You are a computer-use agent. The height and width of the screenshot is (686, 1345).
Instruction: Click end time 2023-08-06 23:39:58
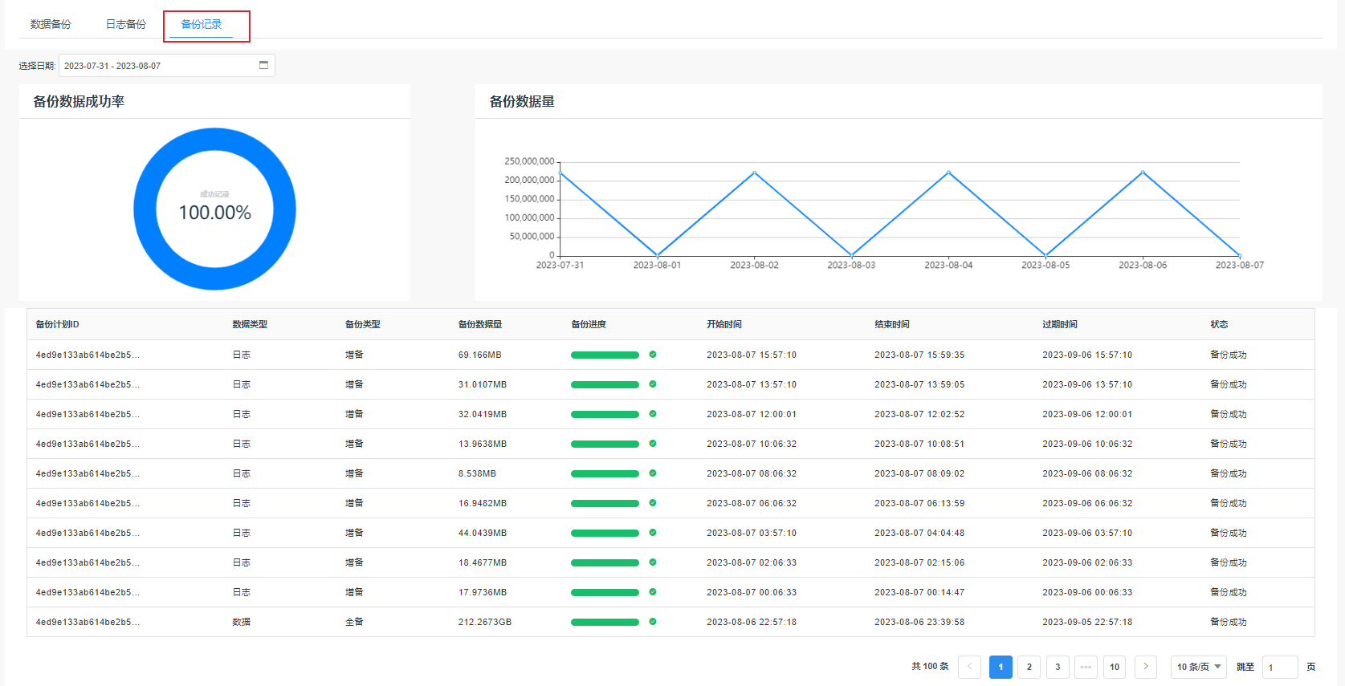click(x=919, y=622)
